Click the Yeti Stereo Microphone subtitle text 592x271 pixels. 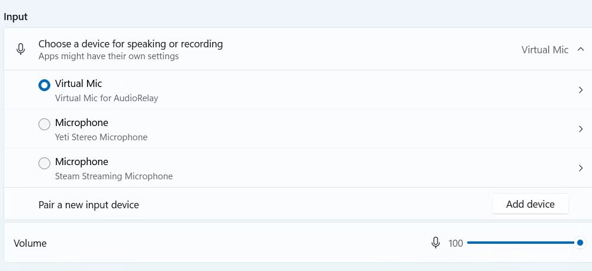[101, 137]
